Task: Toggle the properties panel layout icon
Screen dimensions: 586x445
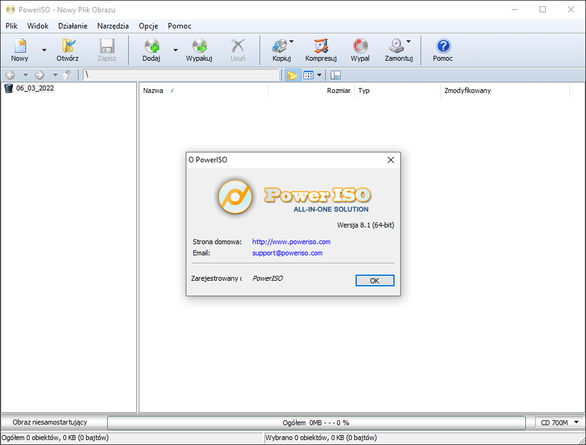Action: (x=336, y=75)
